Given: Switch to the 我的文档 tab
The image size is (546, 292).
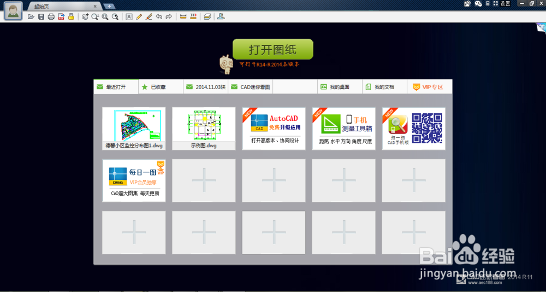Looking at the screenshot, I should pos(384,87).
